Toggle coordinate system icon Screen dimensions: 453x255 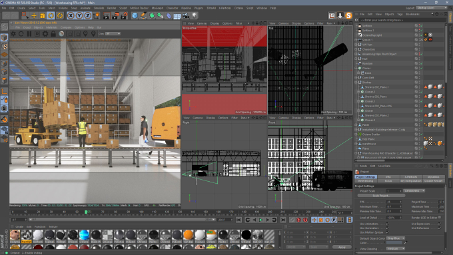click(96, 15)
